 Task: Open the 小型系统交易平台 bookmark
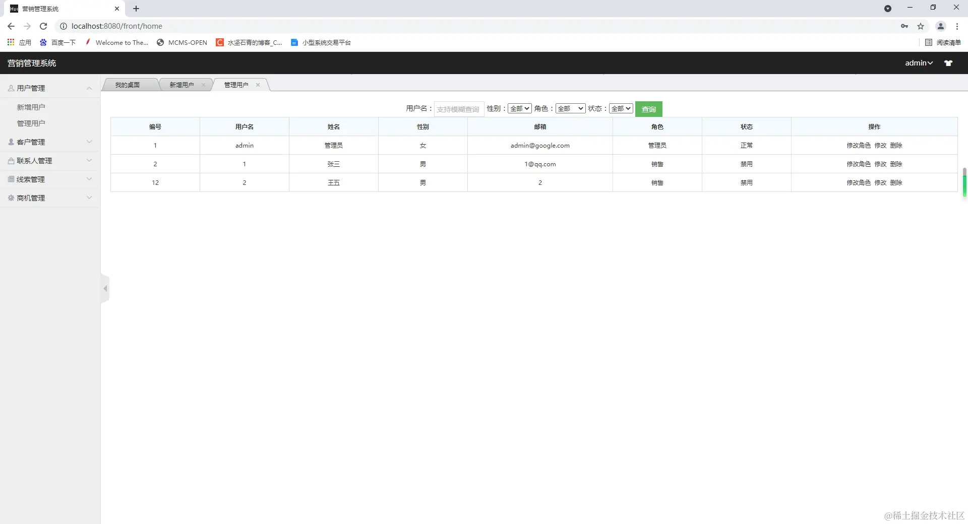[321, 42]
